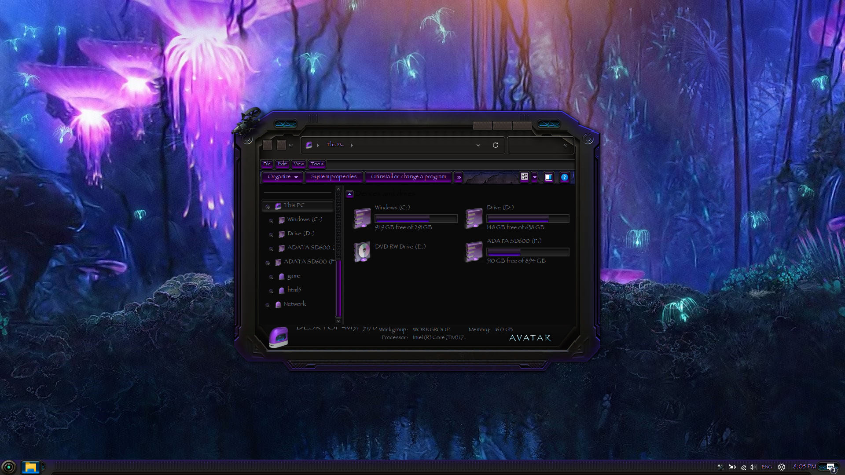This screenshot has width=845, height=475.
Task: Click the System properties button
Action: click(334, 177)
